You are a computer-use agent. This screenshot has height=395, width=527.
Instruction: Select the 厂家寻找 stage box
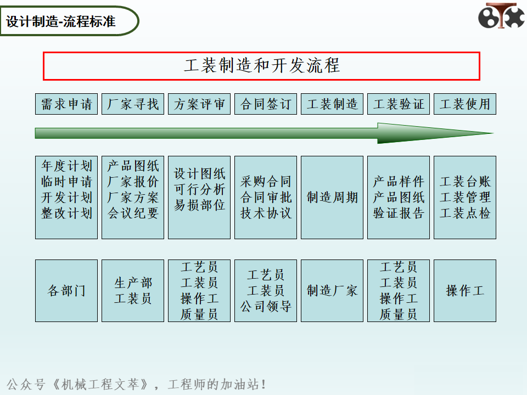pyautogui.click(x=133, y=104)
